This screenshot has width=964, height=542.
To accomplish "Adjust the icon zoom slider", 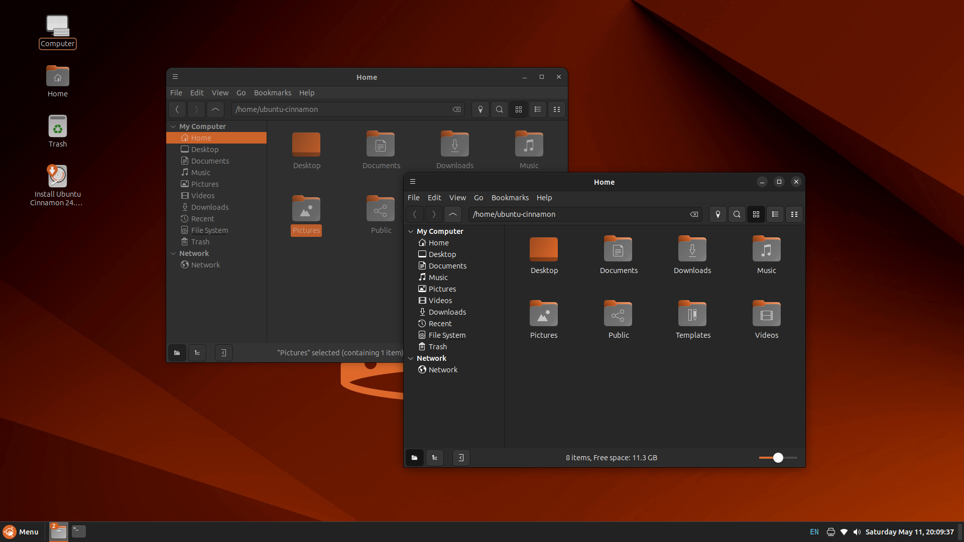I will coord(778,458).
